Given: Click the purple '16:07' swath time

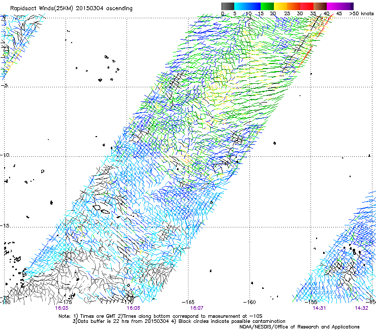Looking at the screenshot, I should tap(197, 308).
